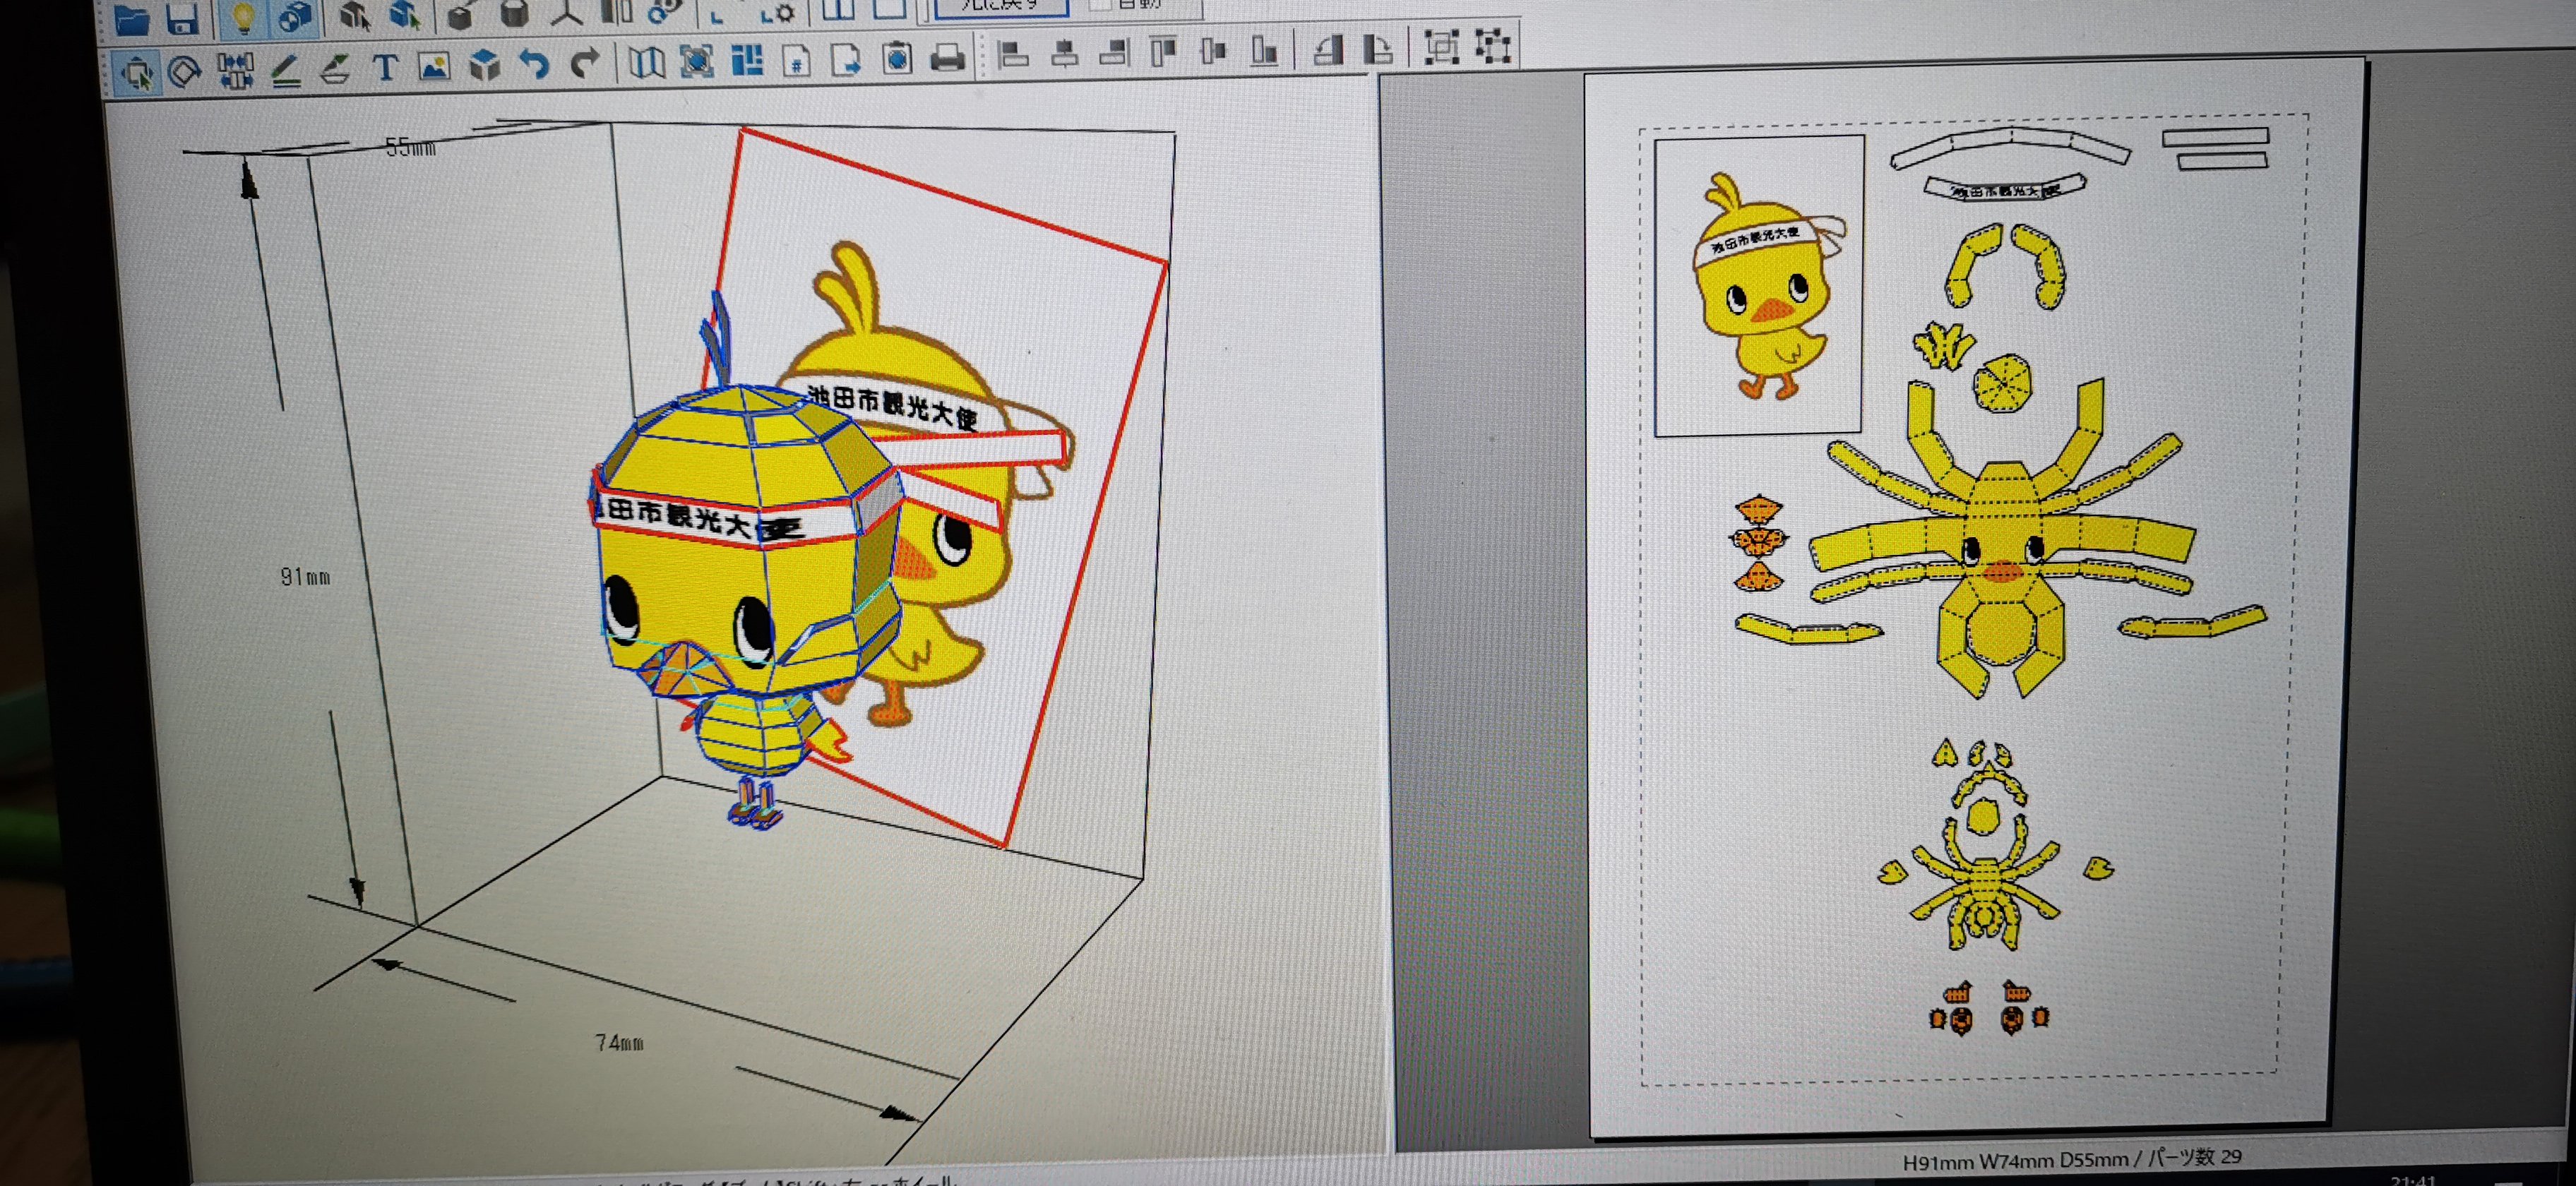Click the page number (#) icon
Image resolution: width=2576 pixels, height=1186 pixels.
[x=797, y=61]
